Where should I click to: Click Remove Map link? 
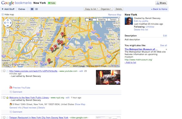click(115, 15)
